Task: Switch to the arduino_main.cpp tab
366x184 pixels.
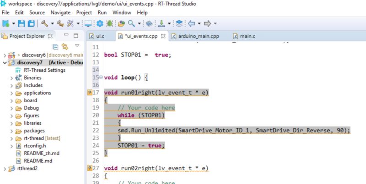Action: coord(199,36)
